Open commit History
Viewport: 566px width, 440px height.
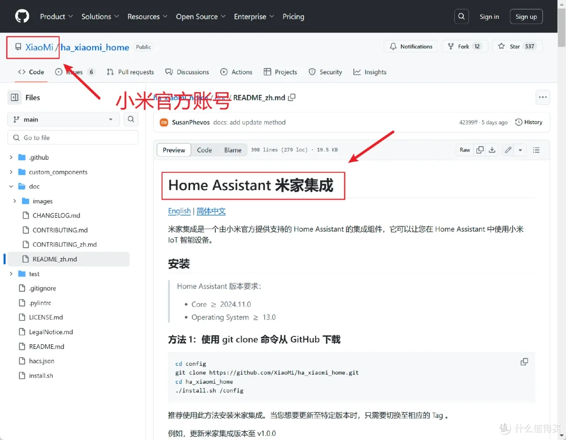coord(529,122)
